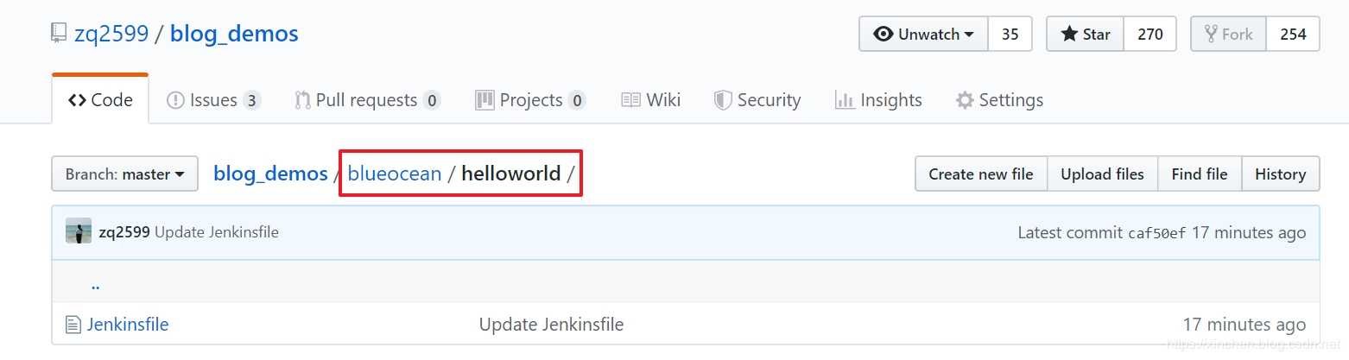Viewport: 1349px width, 360px height.
Task: Open the Jenkinsfile link
Action: 128,325
